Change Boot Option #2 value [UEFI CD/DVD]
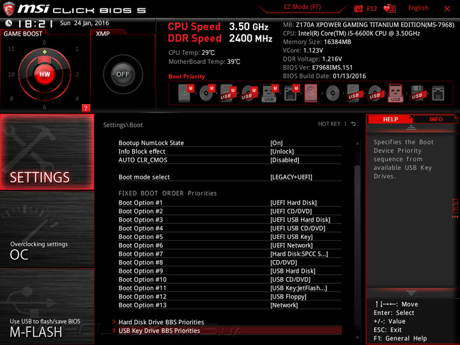The width and height of the screenshot is (460, 345). click(x=291, y=211)
